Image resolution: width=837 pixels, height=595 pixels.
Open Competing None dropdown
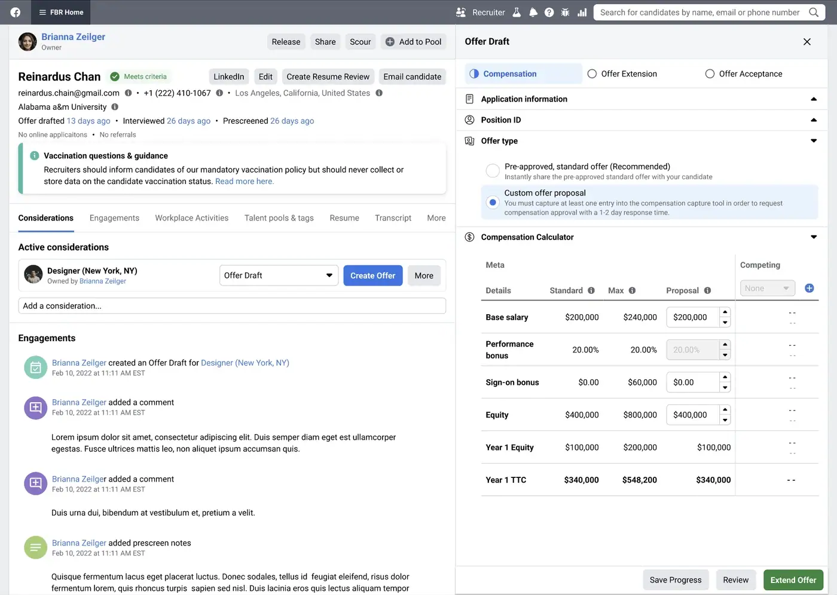tap(768, 289)
